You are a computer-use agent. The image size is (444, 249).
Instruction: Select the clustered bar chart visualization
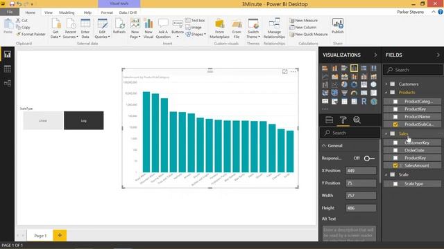click(x=344, y=68)
